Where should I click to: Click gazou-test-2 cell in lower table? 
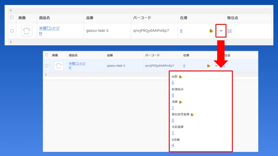[x=116, y=66]
